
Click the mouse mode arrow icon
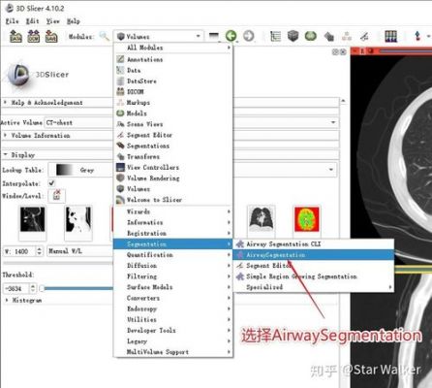(x=417, y=36)
